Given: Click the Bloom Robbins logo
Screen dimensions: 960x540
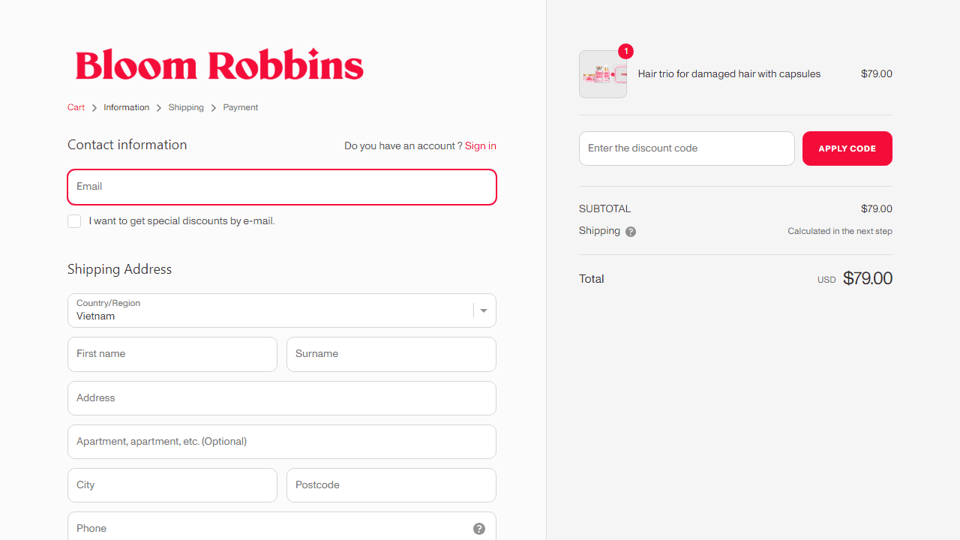Looking at the screenshot, I should point(220,65).
